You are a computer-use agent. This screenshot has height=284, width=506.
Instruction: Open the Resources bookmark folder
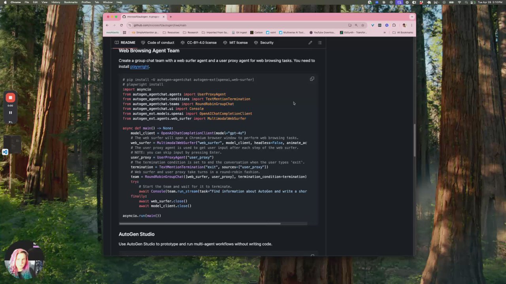tap(171, 33)
